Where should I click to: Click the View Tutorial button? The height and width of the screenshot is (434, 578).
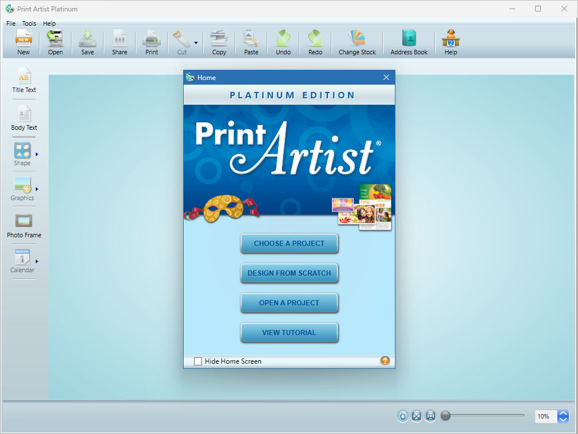coord(290,333)
